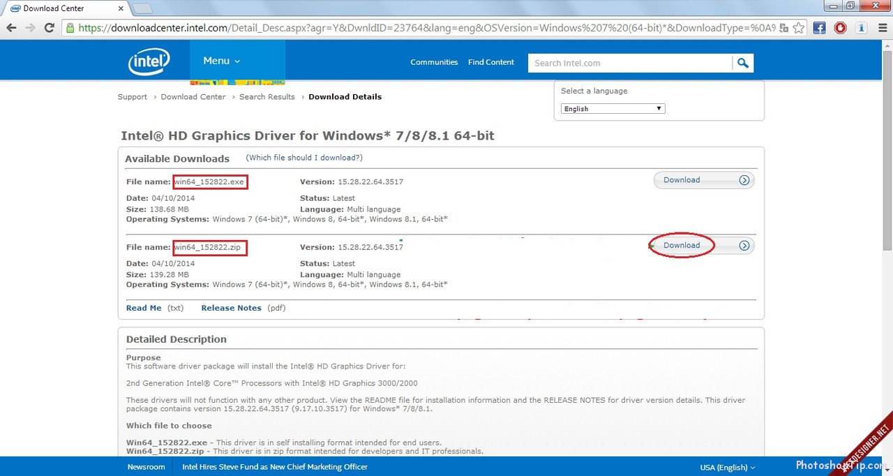Click the 'Which file to choose' subheading

pos(169,426)
